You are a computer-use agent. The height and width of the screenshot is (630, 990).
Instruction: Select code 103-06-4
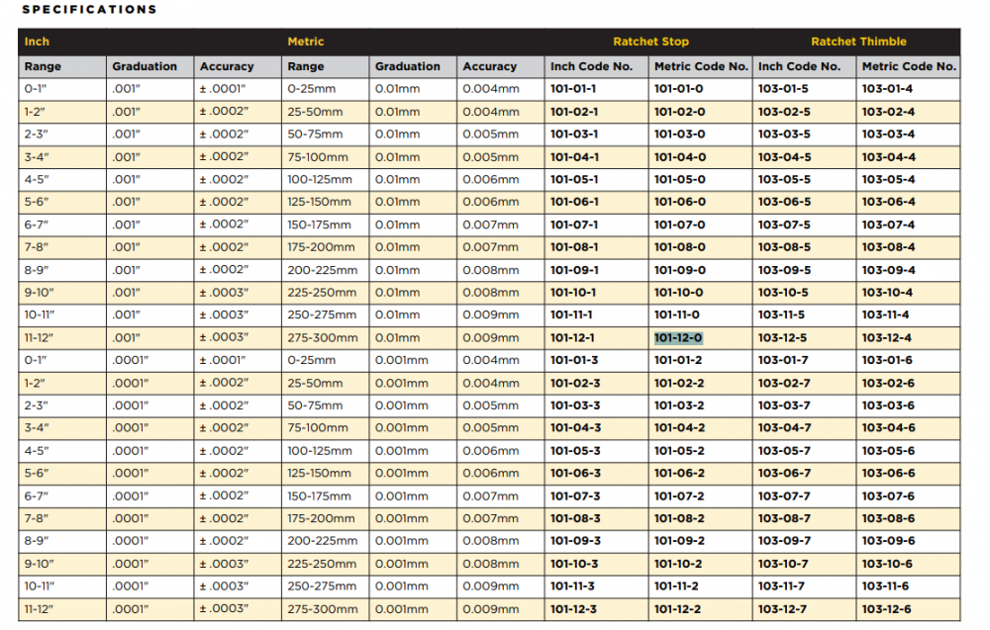889,202
